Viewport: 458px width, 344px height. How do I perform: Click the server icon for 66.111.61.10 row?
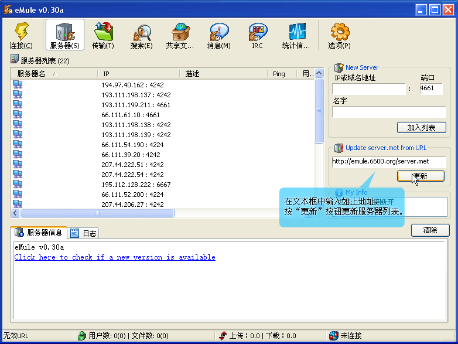tap(18, 115)
